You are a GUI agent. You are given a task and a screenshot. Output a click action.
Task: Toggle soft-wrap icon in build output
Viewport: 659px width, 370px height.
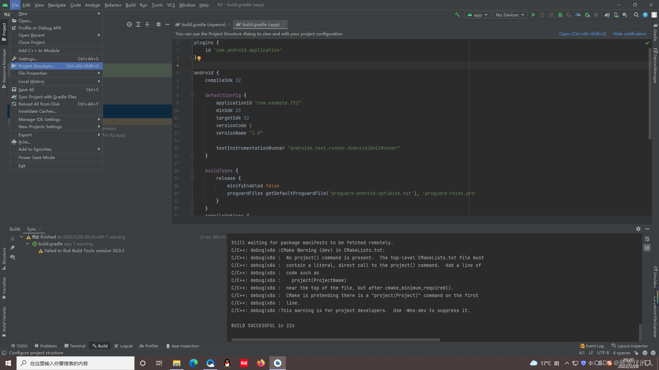click(x=647, y=239)
